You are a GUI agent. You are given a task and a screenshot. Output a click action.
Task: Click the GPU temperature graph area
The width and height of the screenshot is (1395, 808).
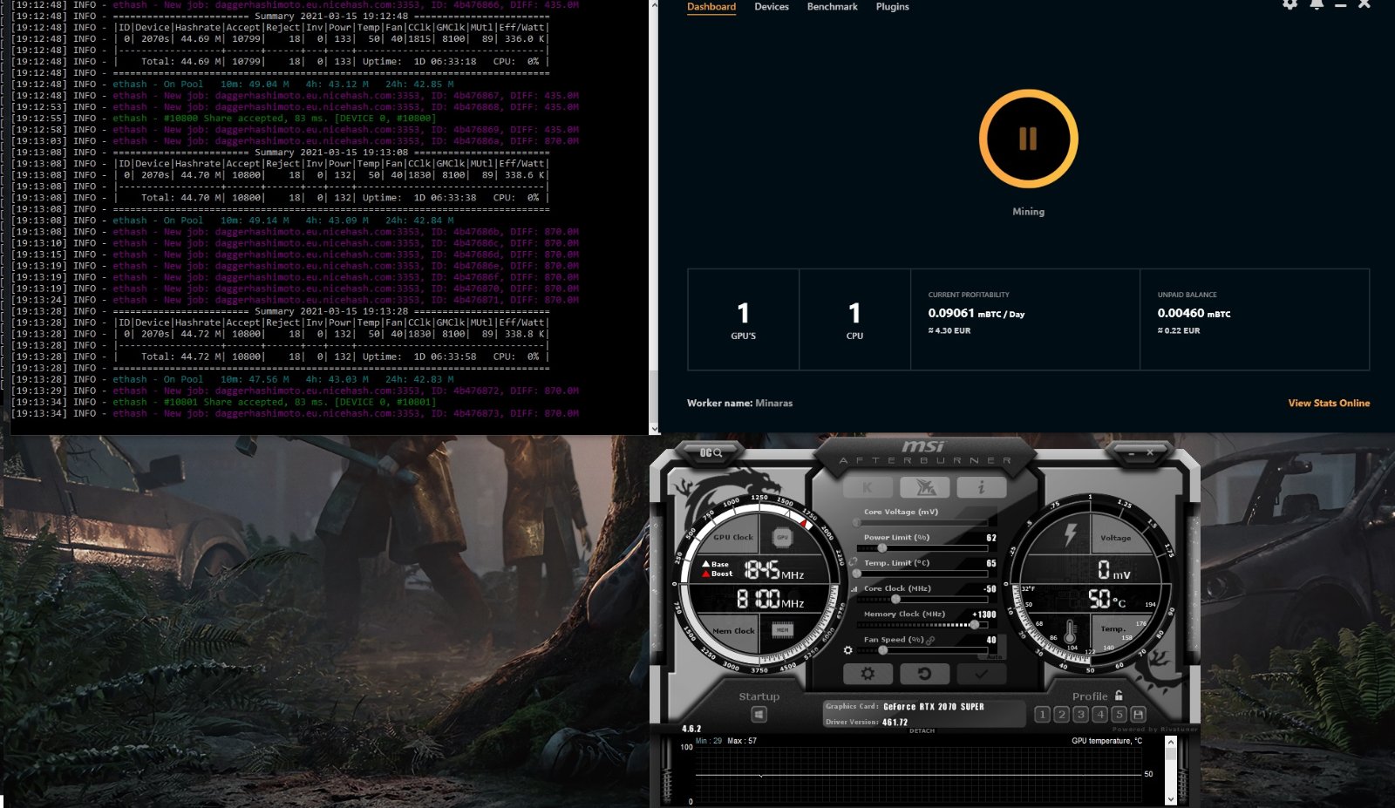[x=918, y=774]
